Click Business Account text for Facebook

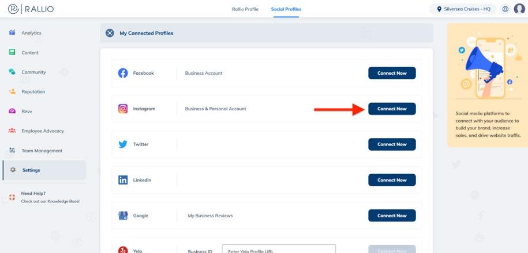pos(204,73)
